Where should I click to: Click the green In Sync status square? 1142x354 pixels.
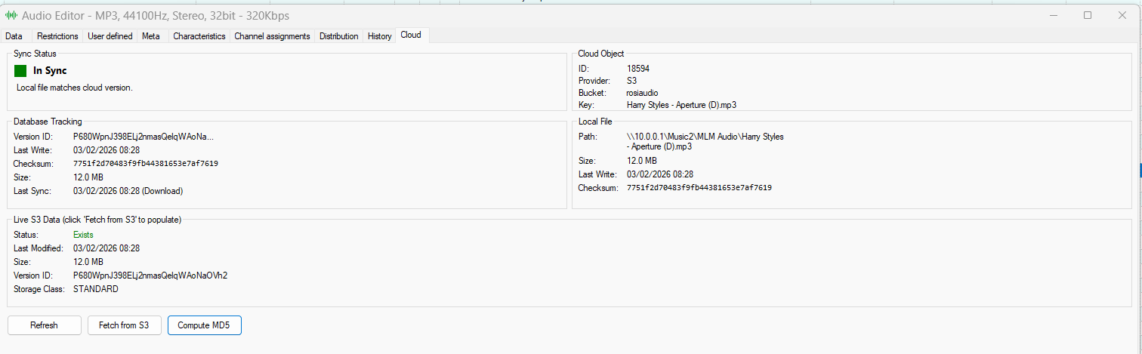(x=20, y=71)
